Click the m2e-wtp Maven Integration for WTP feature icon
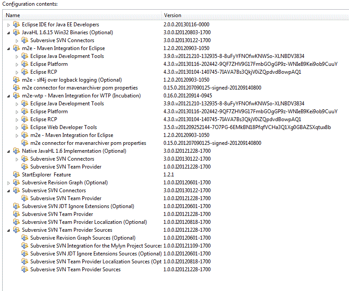The image size is (349, 291). (16, 96)
